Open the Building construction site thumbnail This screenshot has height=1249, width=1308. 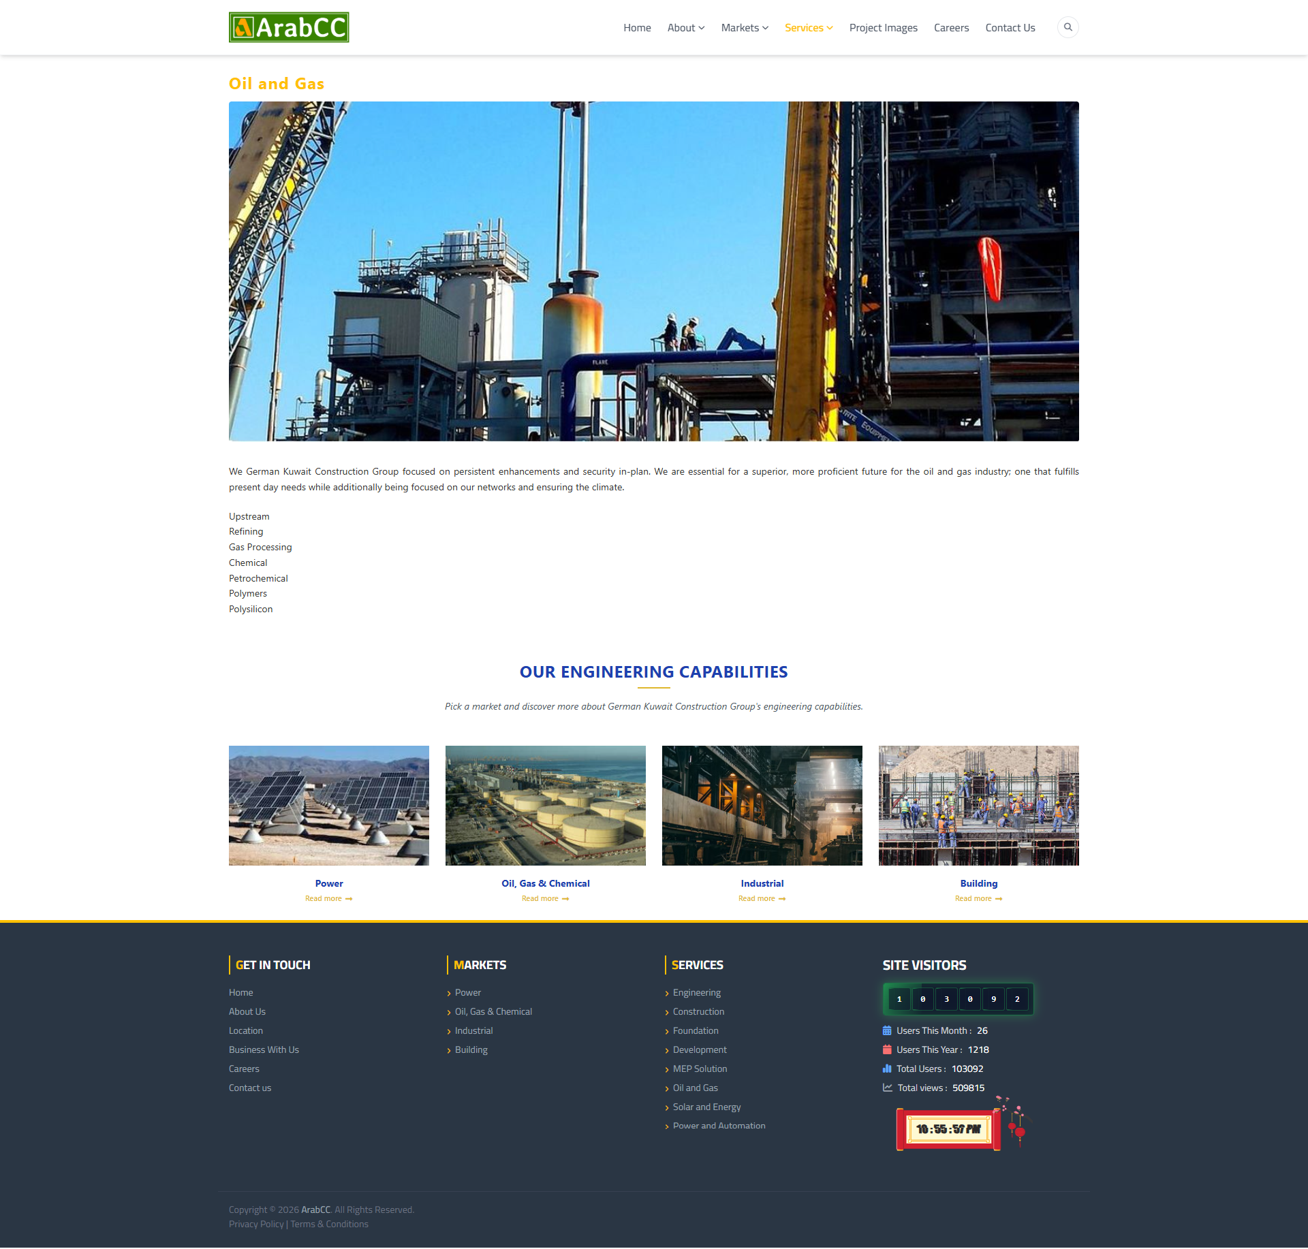coord(979,806)
